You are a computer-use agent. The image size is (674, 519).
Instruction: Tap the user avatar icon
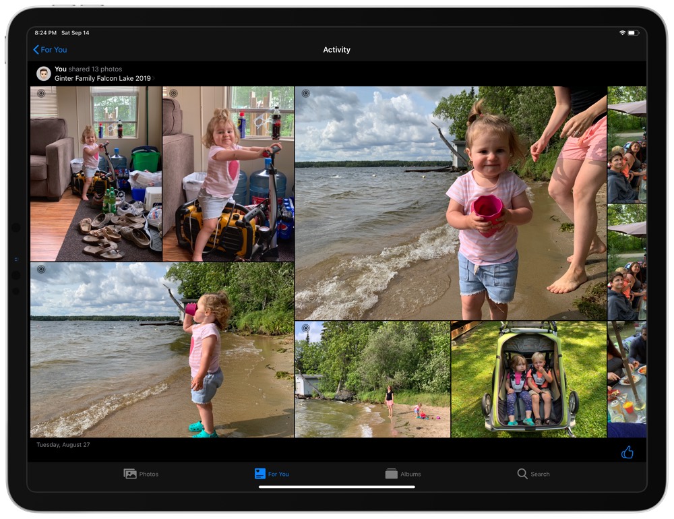coord(43,73)
